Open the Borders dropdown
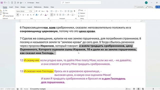160x90 pixels. click(75, 15)
